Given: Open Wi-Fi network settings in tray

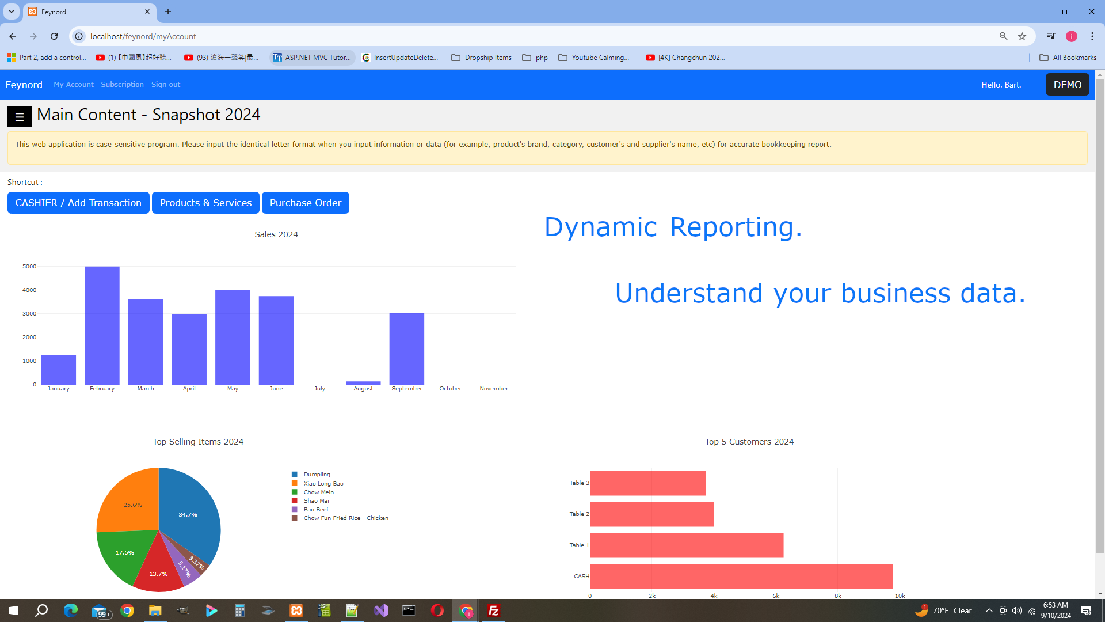Looking at the screenshot, I should click(x=1031, y=610).
